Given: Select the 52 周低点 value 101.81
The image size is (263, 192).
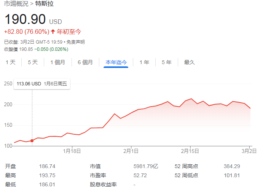Looking at the screenshot, I should pos(232,175).
